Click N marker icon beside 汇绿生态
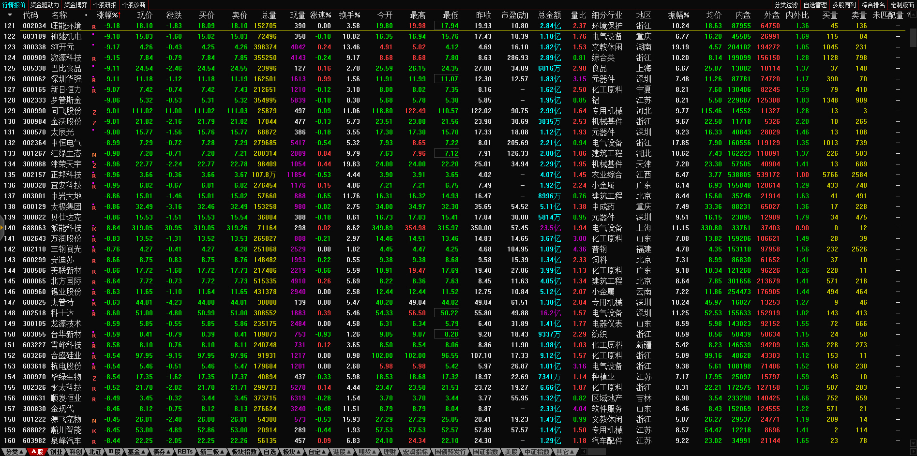The width and height of the screenshot is (917, 456). click(x=94, y=154)
